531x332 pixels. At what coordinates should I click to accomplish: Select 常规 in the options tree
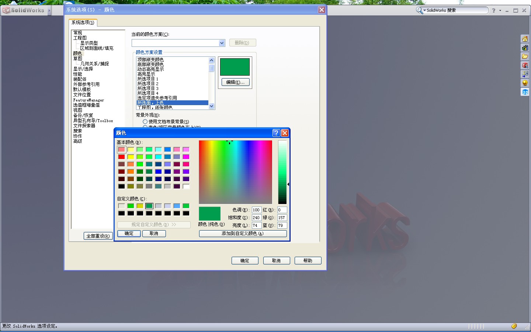tap(78, 33)
